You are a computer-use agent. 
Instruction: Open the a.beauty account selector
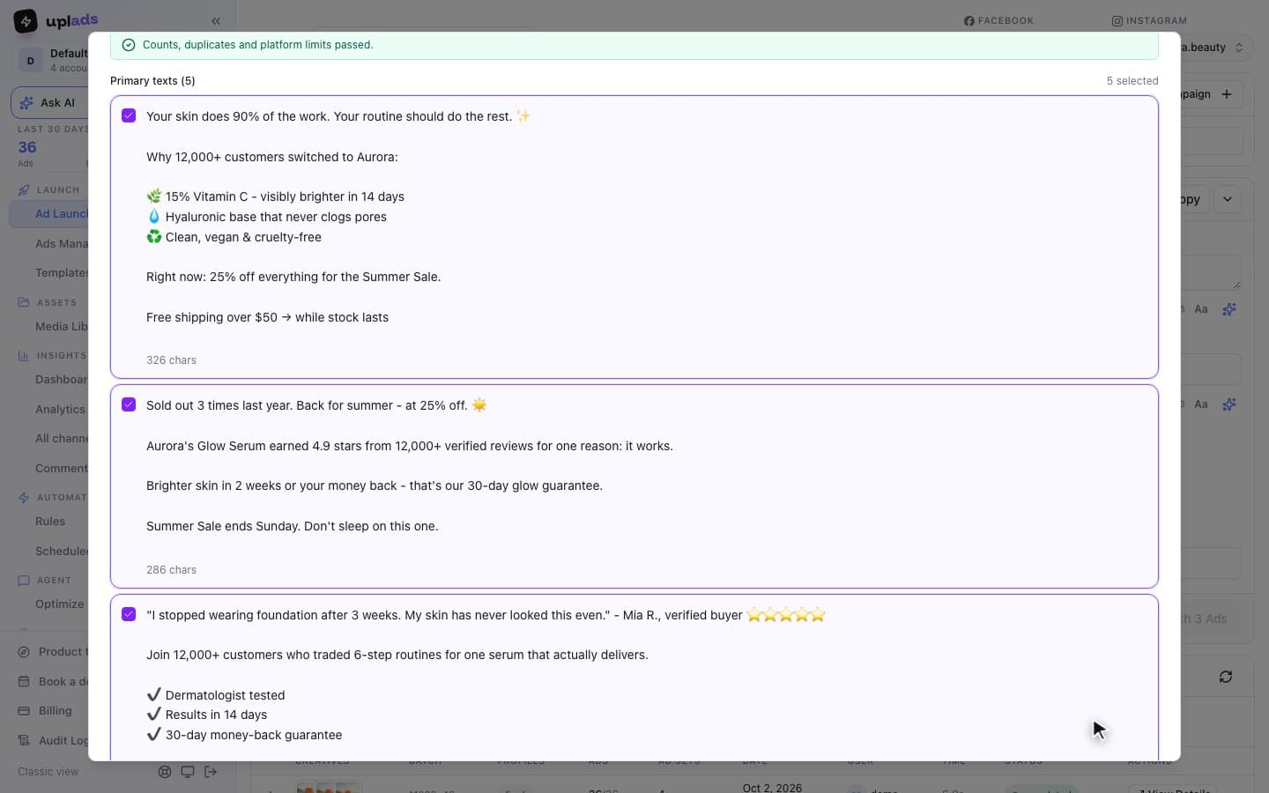[x=1216, y=48]
